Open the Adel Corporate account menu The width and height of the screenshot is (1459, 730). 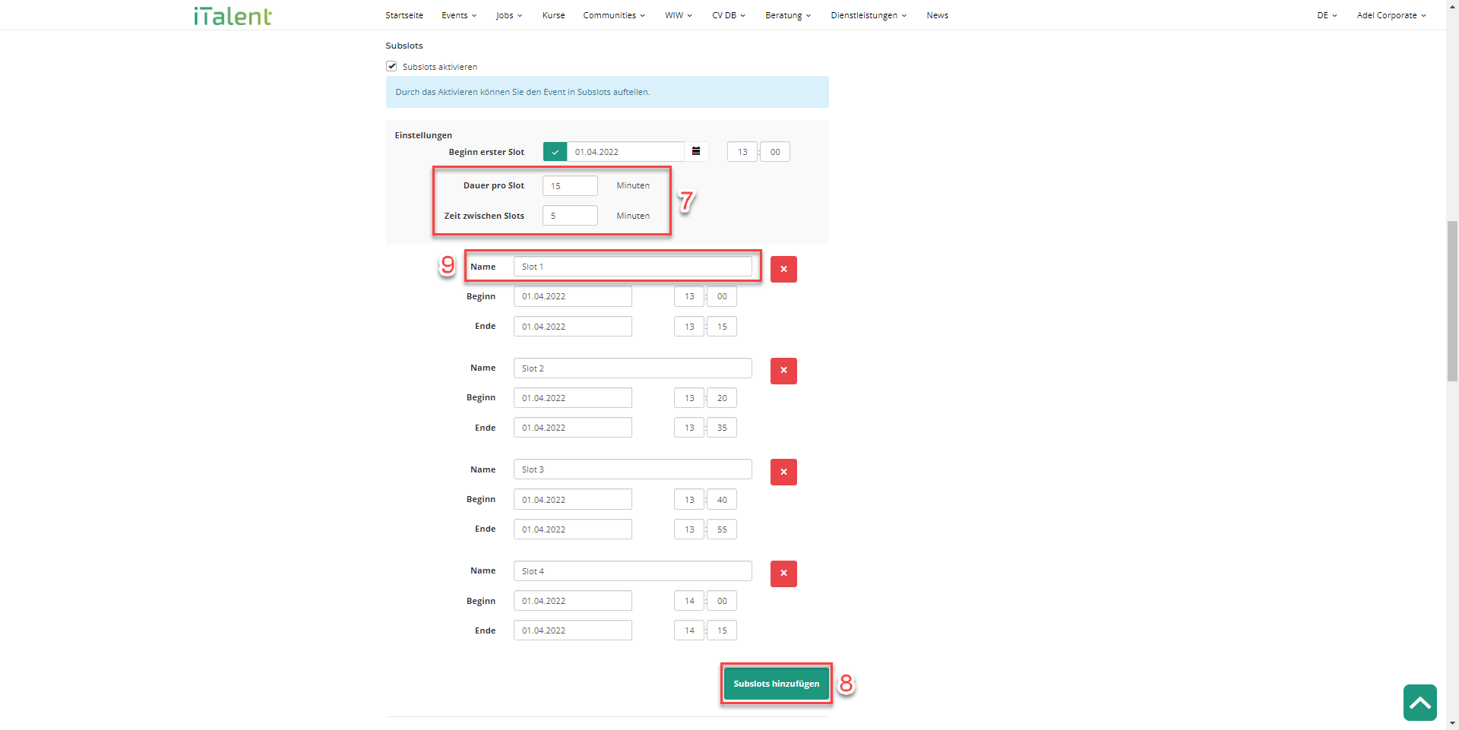click(1391, 15)
